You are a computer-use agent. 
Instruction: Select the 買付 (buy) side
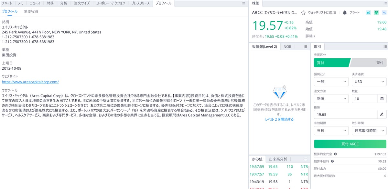pos(332,63)
